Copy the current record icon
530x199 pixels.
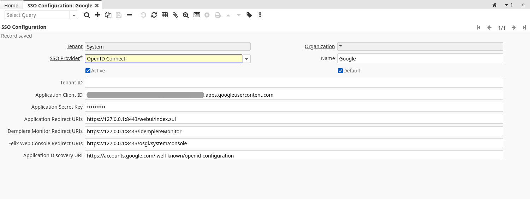coord(108,15)
